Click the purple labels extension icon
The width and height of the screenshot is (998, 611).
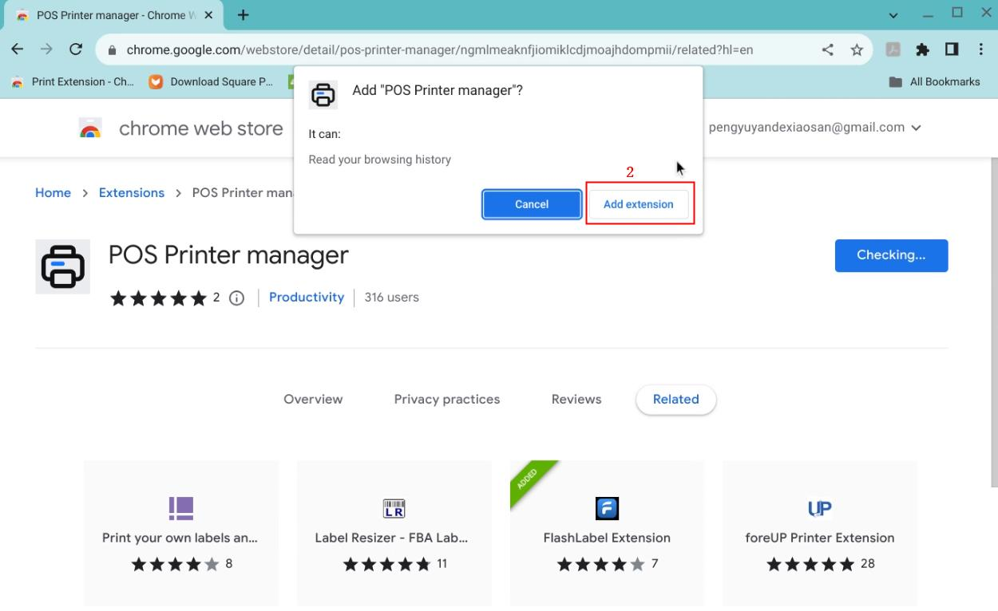coord(181,508)
